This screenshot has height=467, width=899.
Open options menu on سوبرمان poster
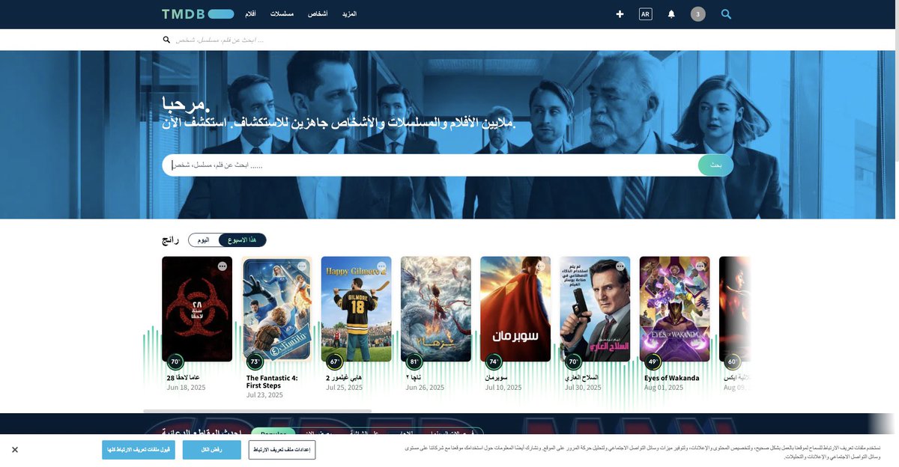point(541,266)
